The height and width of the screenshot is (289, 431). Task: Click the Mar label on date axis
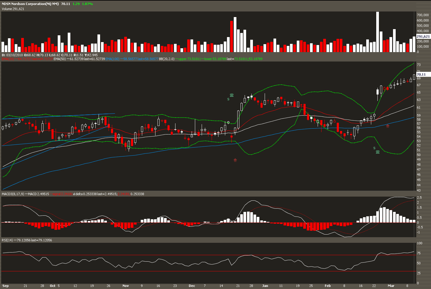click(x=391, y=286)
